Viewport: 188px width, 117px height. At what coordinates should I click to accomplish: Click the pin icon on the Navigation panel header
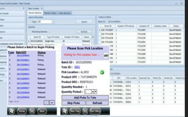(x=23, y=8)
